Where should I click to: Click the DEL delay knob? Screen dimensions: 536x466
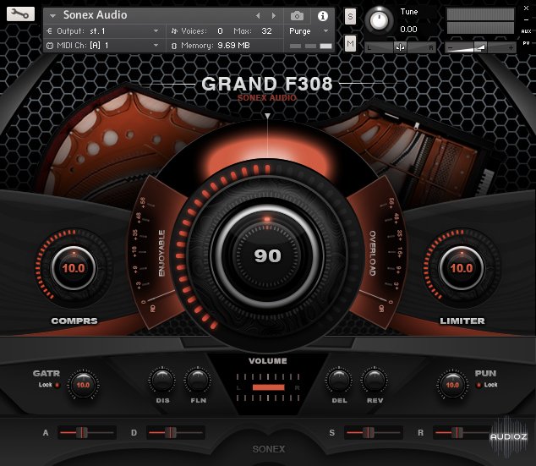(x=339, y=381)
